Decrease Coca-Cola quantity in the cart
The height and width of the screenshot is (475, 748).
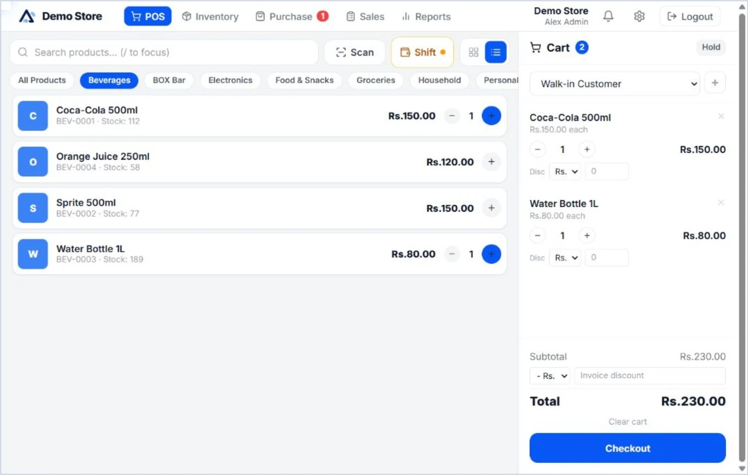tap(537, 149)
